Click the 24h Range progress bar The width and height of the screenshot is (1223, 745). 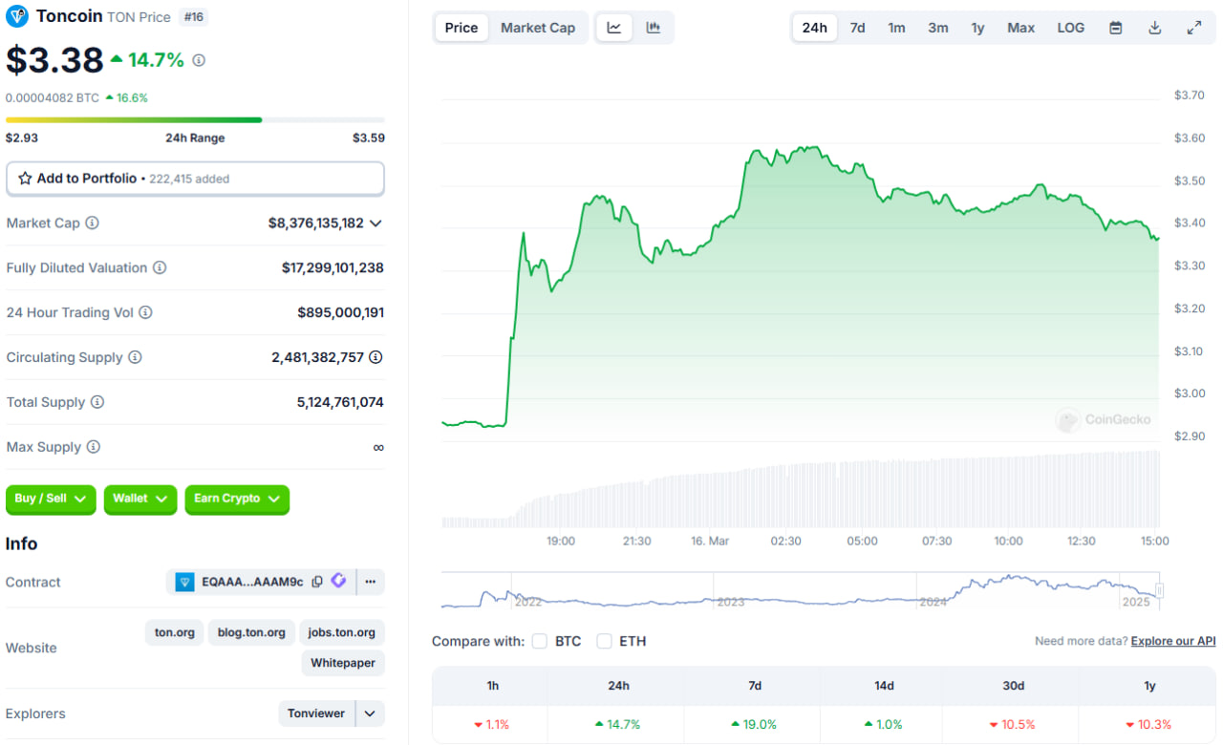point(195,119)
